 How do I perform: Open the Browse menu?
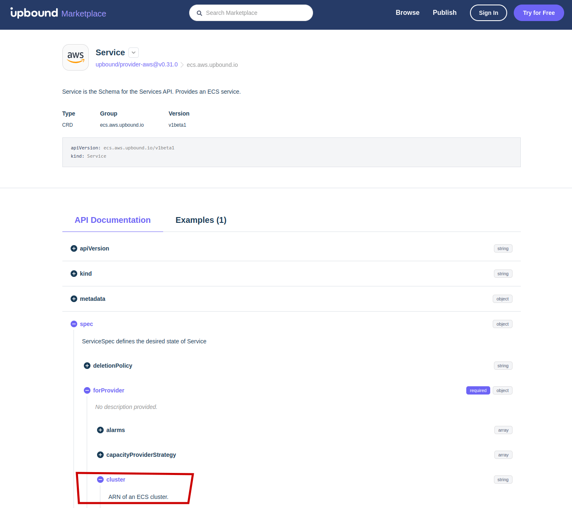coord(407,12)
